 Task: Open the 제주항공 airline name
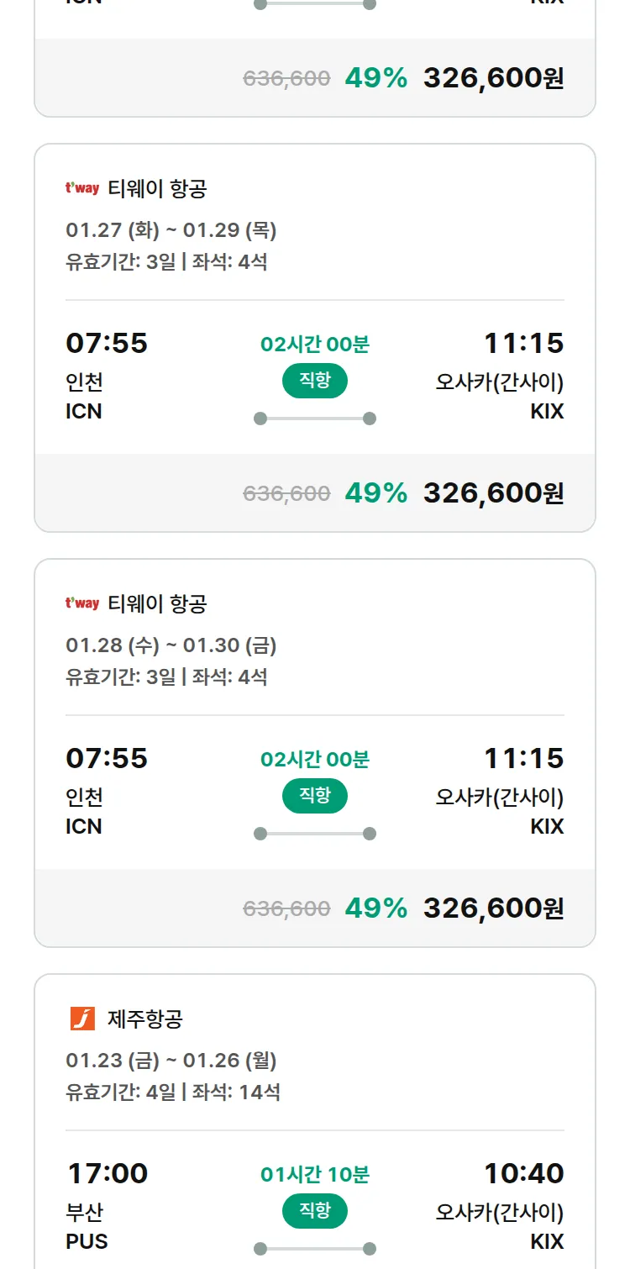pos(145,1019)
